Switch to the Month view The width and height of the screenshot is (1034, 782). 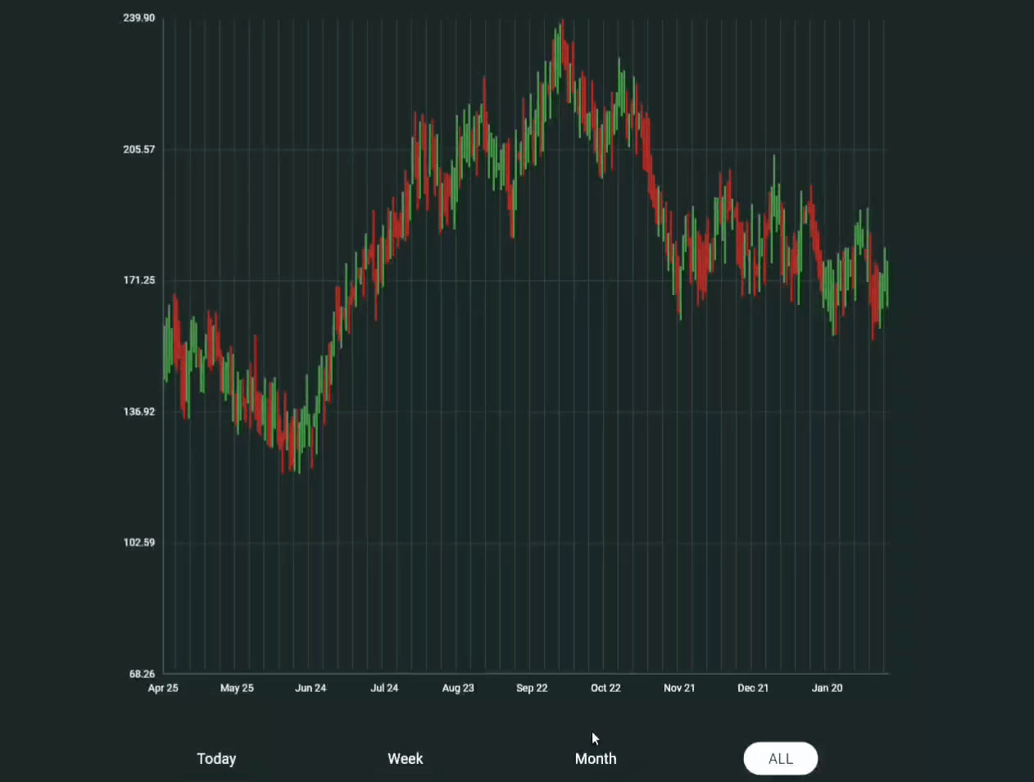click(596, 758)
